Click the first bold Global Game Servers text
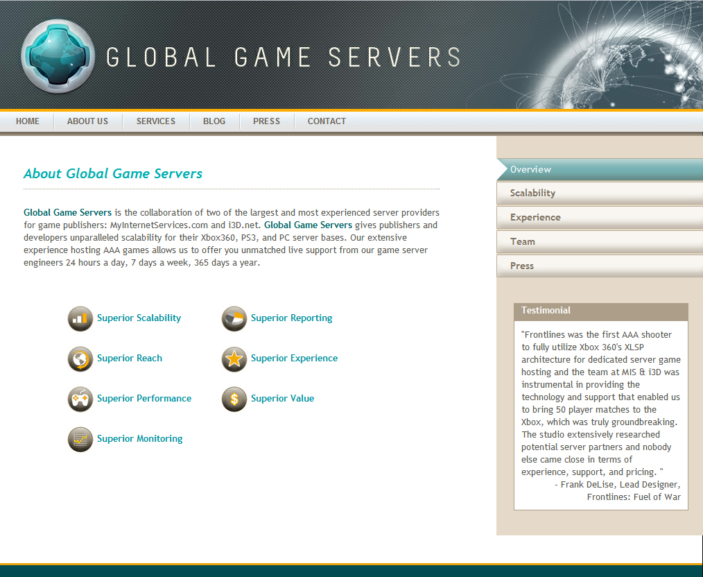703x577 pixels. (x=68, y=212)
